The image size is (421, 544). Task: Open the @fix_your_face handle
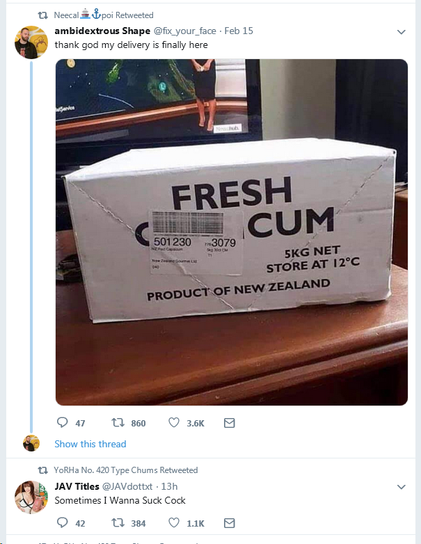click(x=180, y=31)
